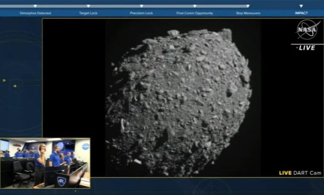Select the highlighted IMPACT milestone label
Screen dimensions: 324x195
pos(301,13)
